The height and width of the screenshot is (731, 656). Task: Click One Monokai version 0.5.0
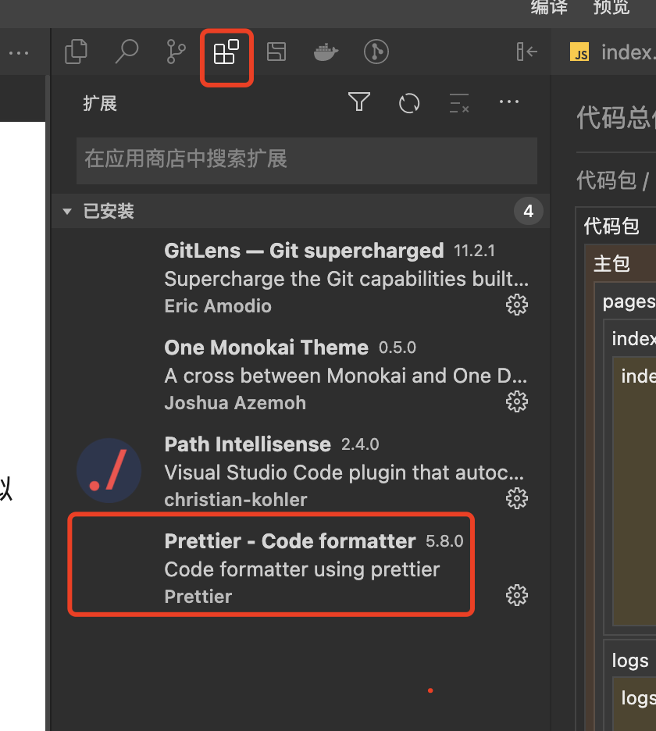398,348
